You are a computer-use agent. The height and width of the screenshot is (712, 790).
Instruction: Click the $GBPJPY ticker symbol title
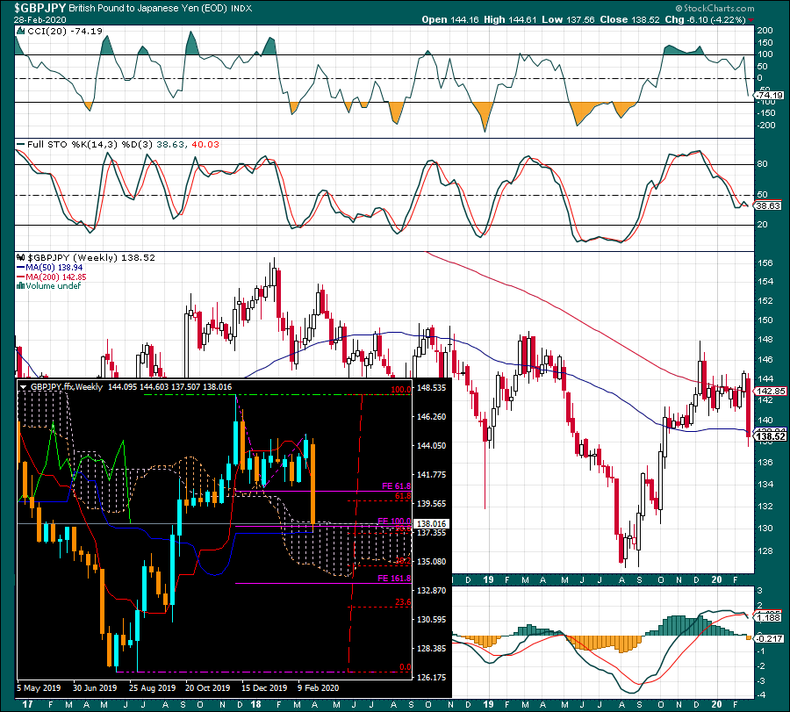pyautogui.click(x=39, y=8)
